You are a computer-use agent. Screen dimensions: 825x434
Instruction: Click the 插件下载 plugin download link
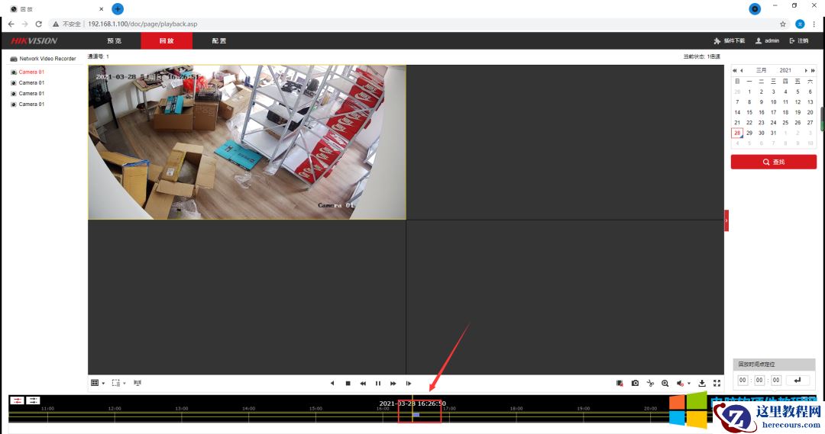click(x=730, y=40)
